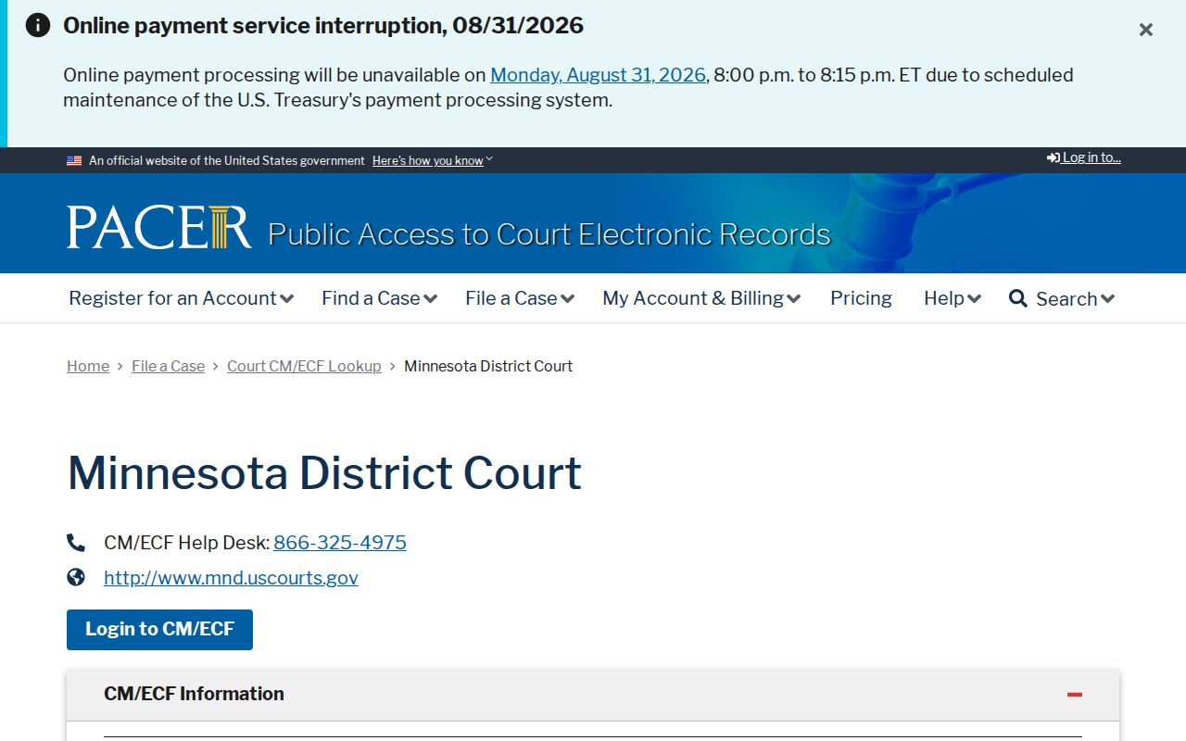Visit http://www.mnd.uscourts.gov website link
1186x741 pixels.
(x=231, y=578)
